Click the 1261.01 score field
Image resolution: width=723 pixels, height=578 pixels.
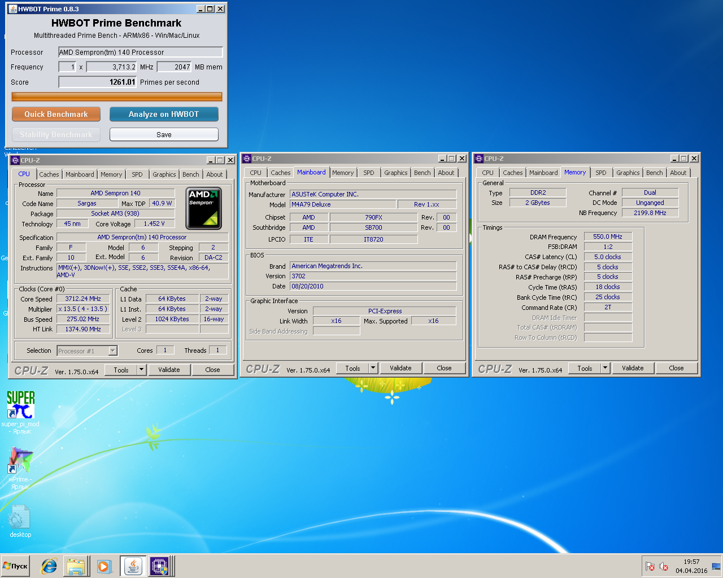(x=98, y=82)
